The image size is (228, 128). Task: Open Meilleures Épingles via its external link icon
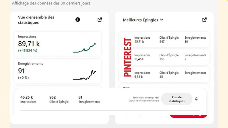pos(205,20)
